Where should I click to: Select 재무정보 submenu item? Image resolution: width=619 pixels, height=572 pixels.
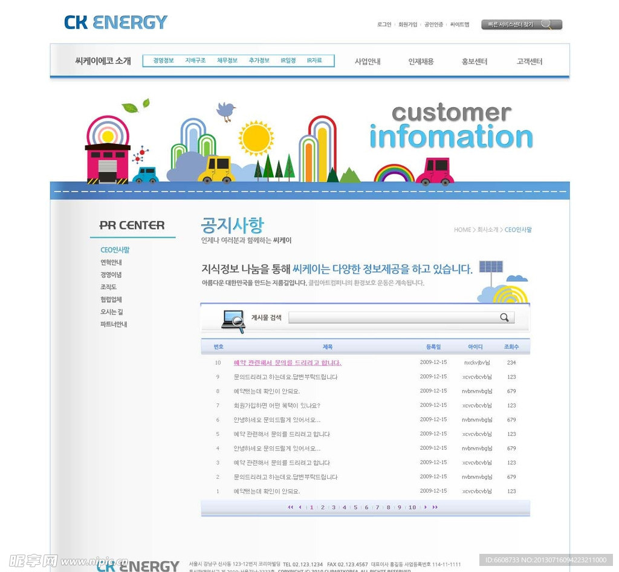click(227, 60)
